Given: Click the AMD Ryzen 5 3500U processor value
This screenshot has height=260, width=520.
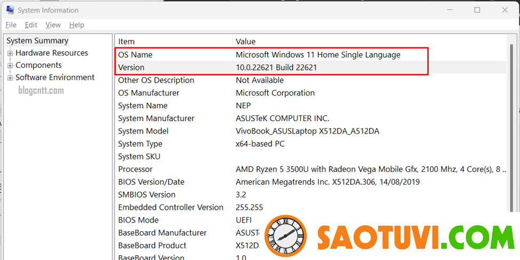Looking at the screenshot, I should (x=371, y=169).
